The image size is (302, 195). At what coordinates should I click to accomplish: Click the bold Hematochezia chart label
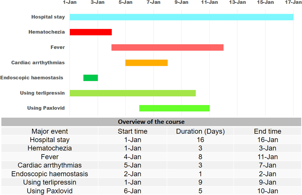click(47, 32)
